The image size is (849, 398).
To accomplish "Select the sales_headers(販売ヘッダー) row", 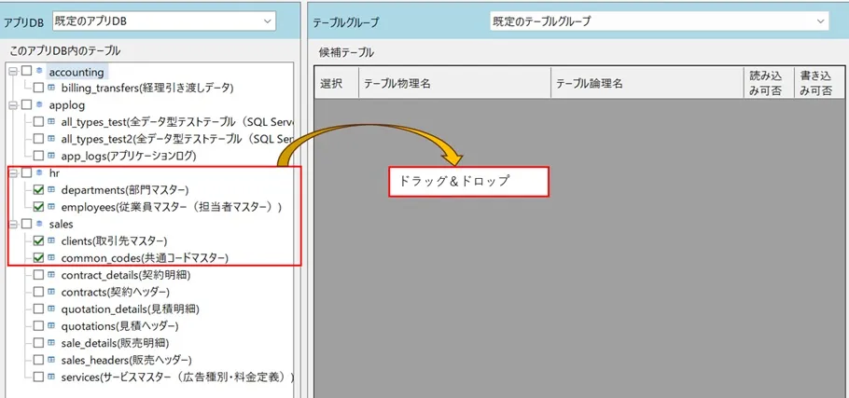I will (x=126, y=360).
